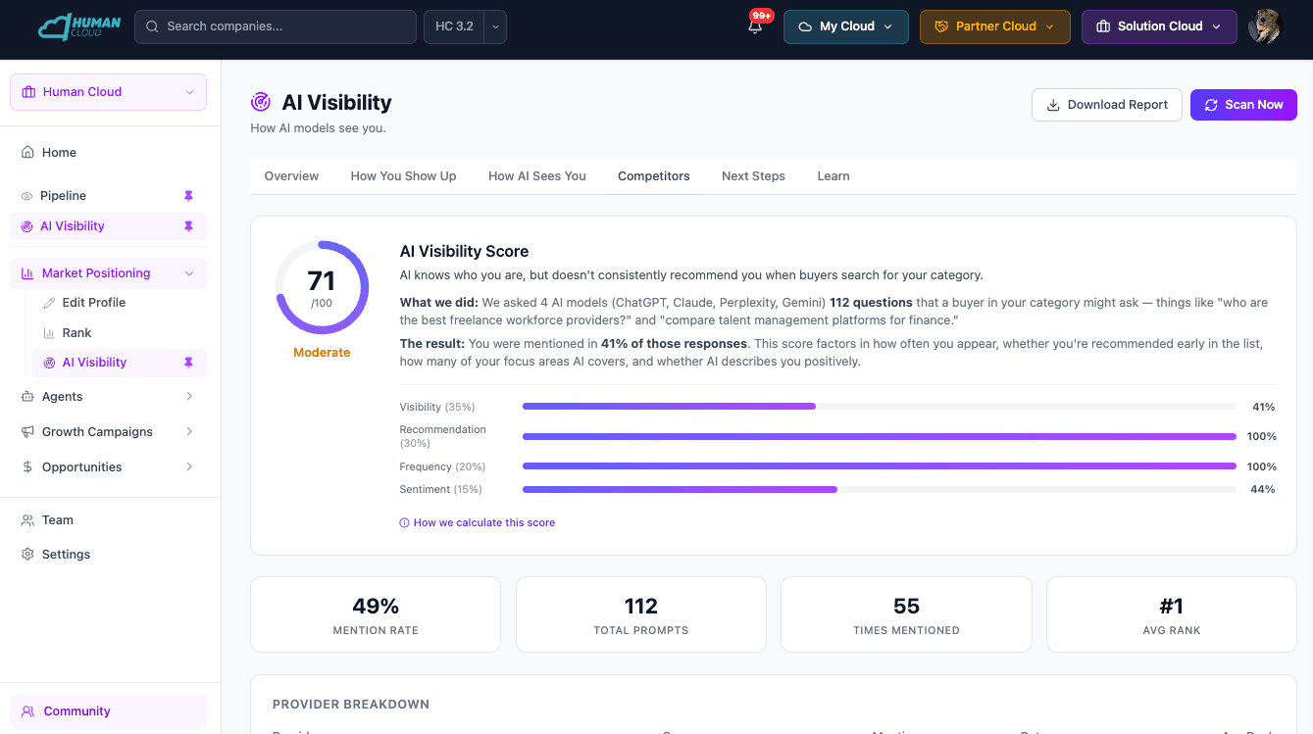Open the Learn tab

coord(833,176)
